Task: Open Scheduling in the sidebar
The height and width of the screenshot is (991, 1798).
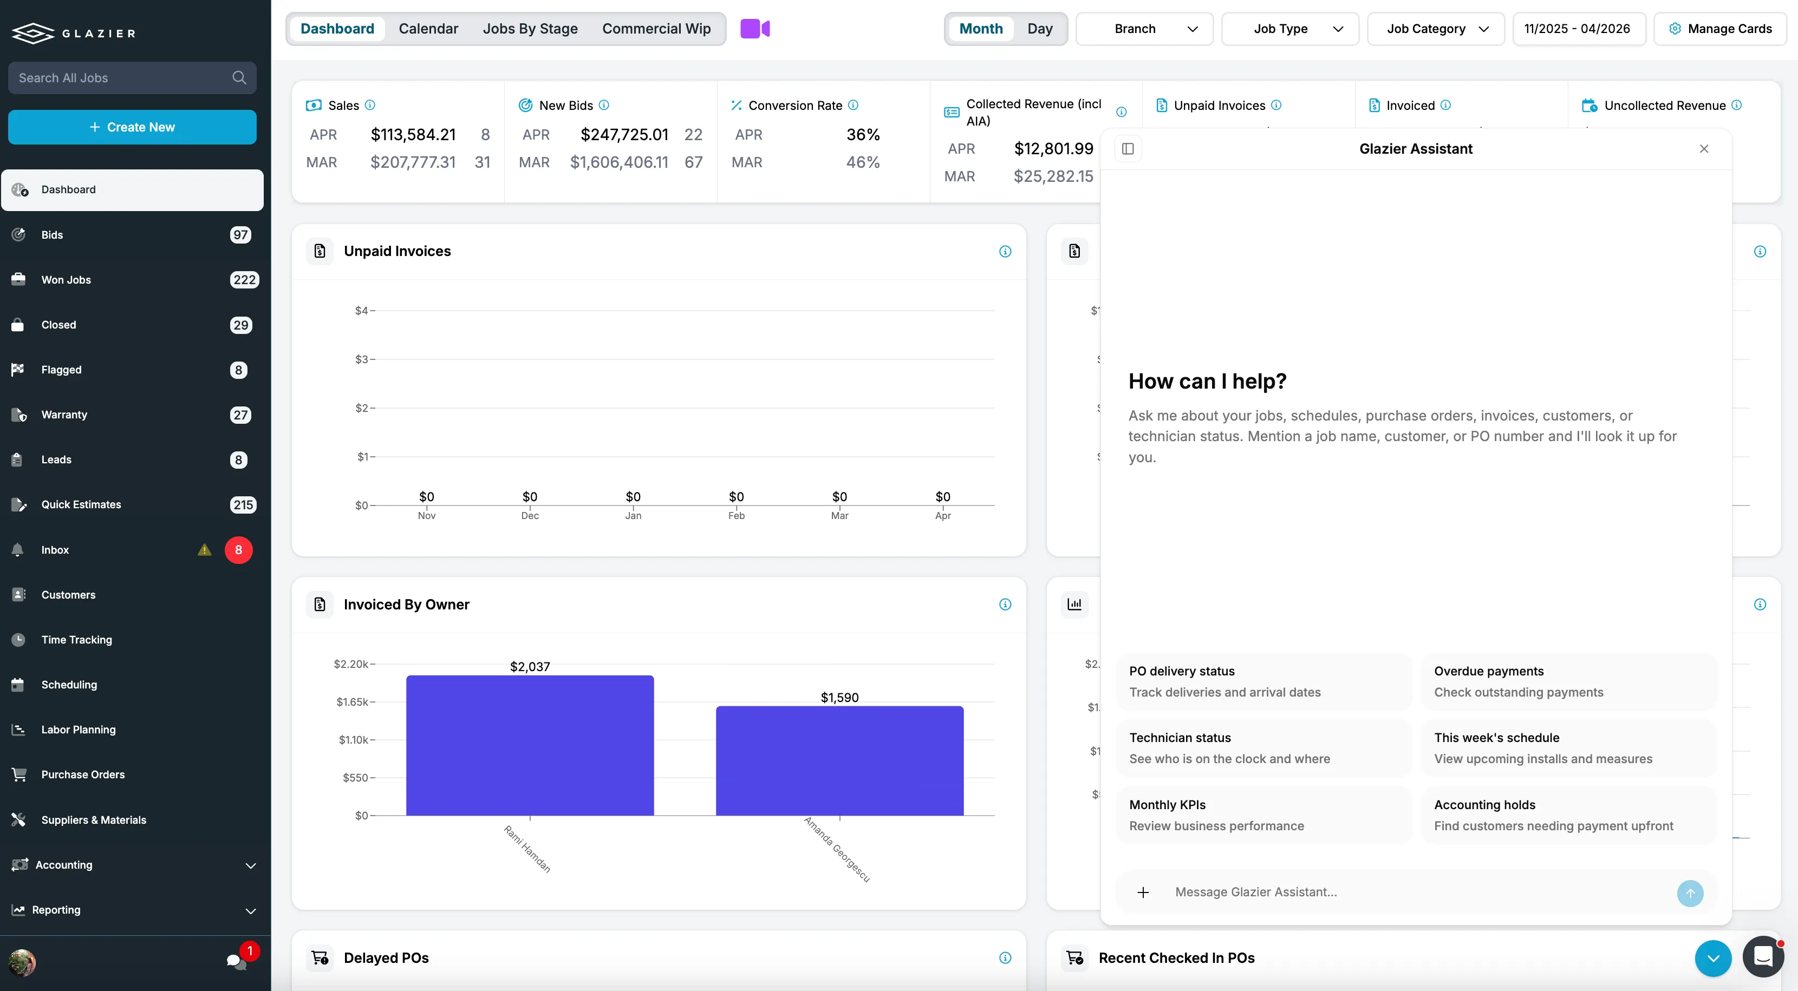Action: click(133, 685)
